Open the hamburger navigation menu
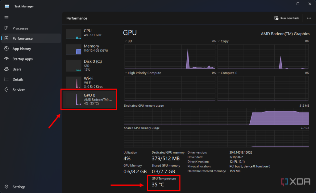 click(x=6, y=18)
